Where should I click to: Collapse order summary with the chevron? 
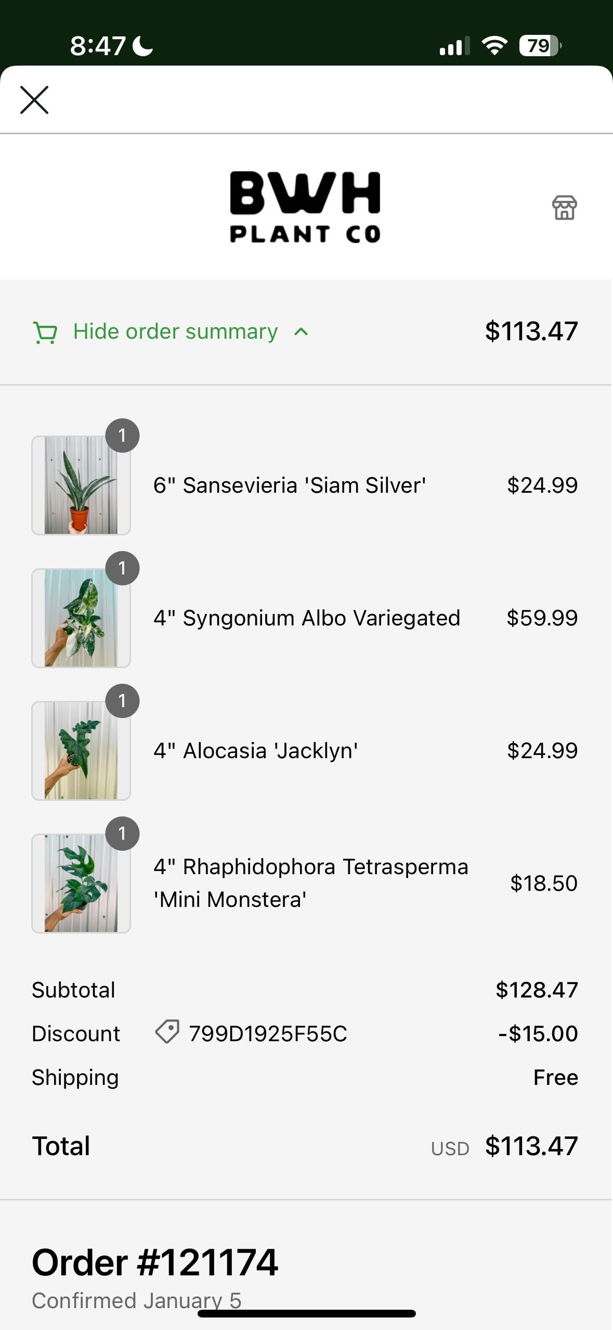tap(301, 332)
